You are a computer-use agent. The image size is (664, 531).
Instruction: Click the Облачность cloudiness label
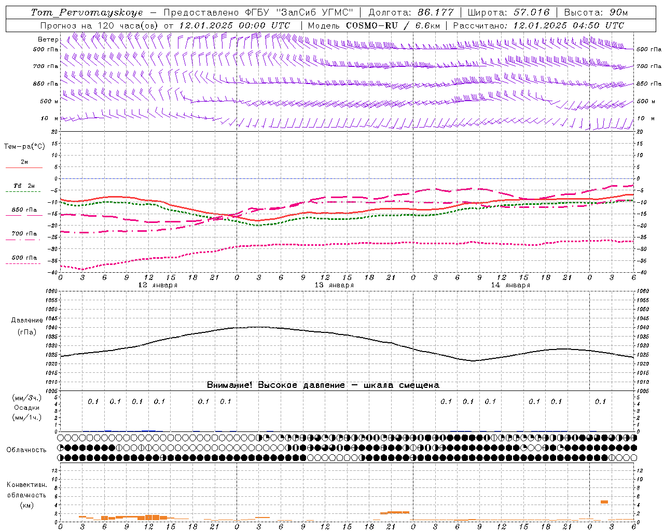[26, 450]
